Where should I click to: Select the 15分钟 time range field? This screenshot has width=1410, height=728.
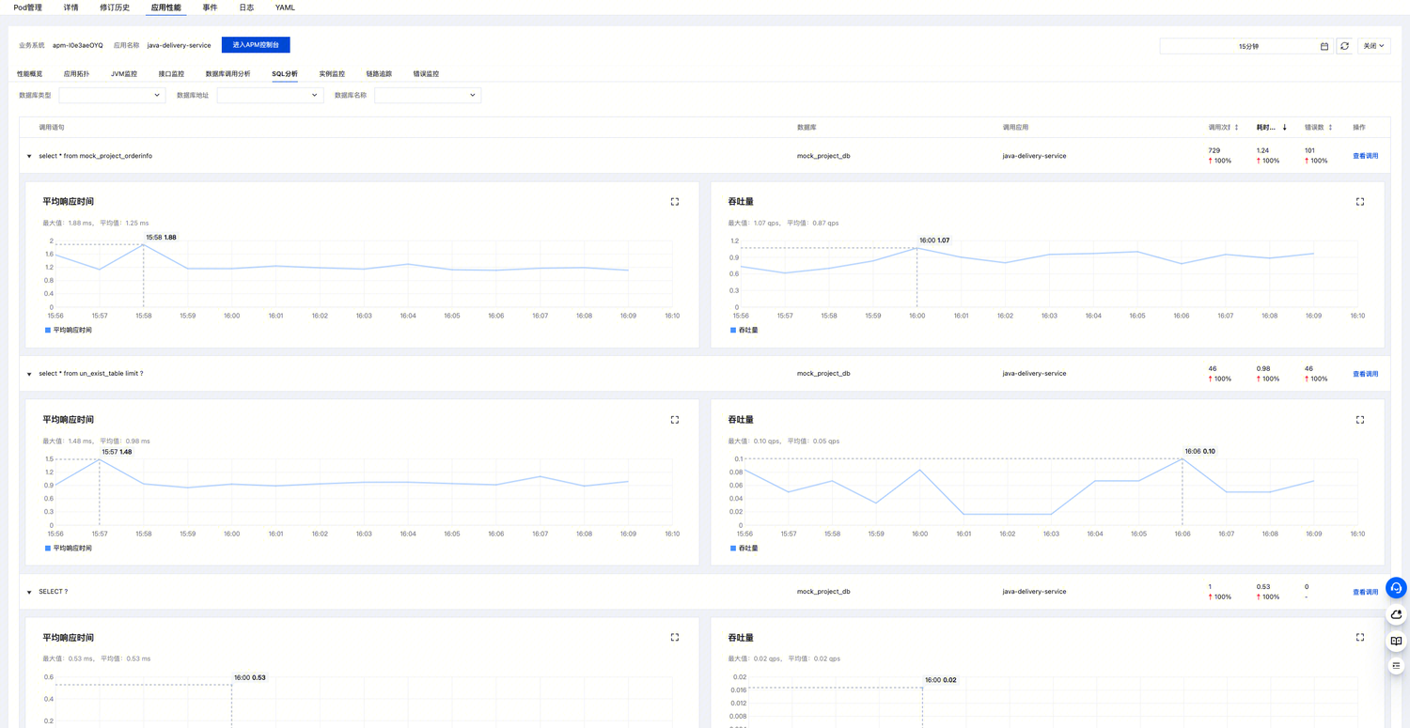pos(1245,46)
